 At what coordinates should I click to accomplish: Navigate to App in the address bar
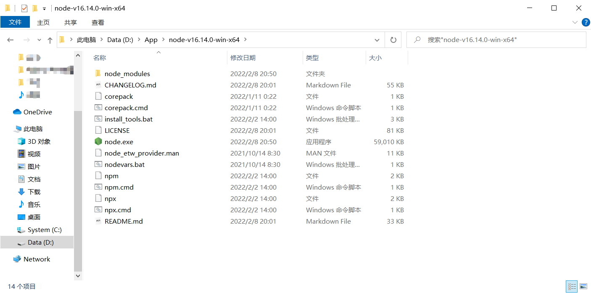click(151, 40)
